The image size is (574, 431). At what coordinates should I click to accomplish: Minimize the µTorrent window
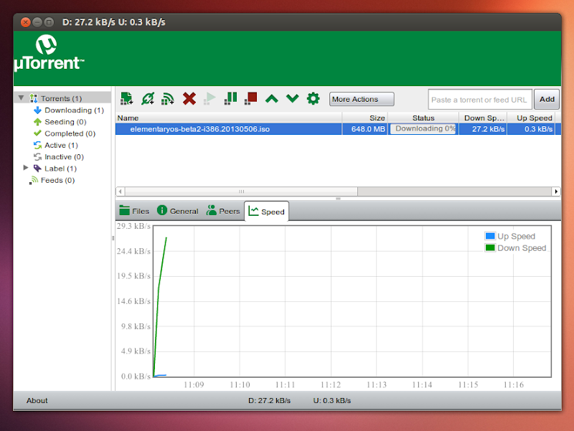click(x=37, y=22)
